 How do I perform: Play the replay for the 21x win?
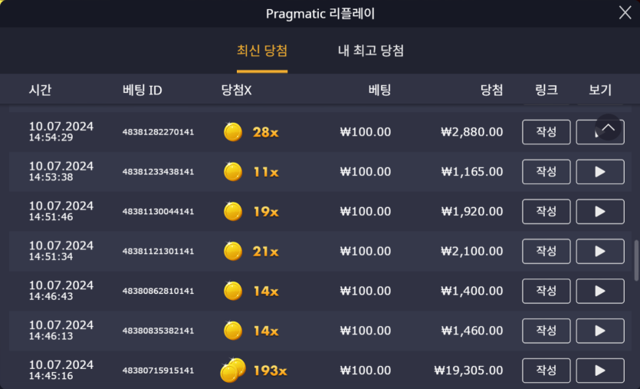tap(599, 252)
